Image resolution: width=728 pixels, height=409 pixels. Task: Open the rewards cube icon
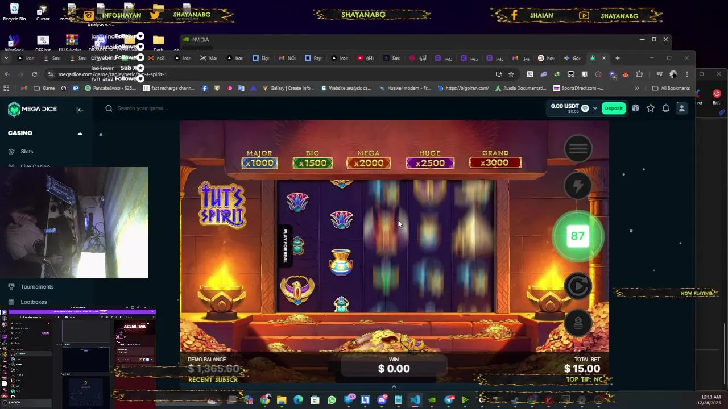[x=635, y=108]
